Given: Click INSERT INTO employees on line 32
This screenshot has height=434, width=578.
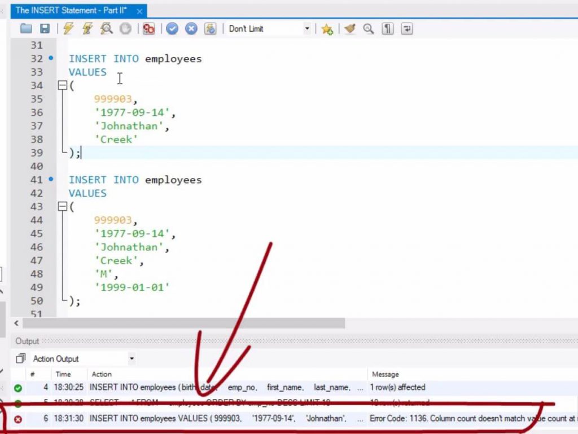Looking at the screenshot, I should (135, 59).
